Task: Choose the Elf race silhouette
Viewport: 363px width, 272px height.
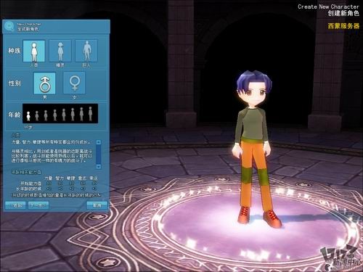Action: (x=60, y=51)
